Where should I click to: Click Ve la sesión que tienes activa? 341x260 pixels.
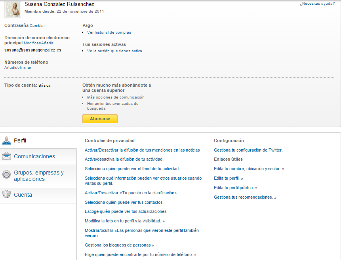point(114,51)
